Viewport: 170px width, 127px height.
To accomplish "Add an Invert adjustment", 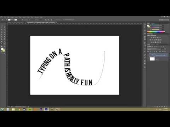I will pos(152,42).
